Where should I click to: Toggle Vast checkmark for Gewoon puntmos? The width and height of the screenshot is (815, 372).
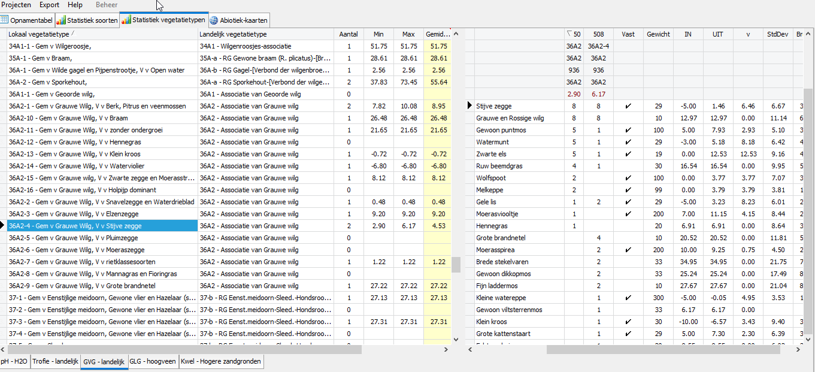click(628, 130)
